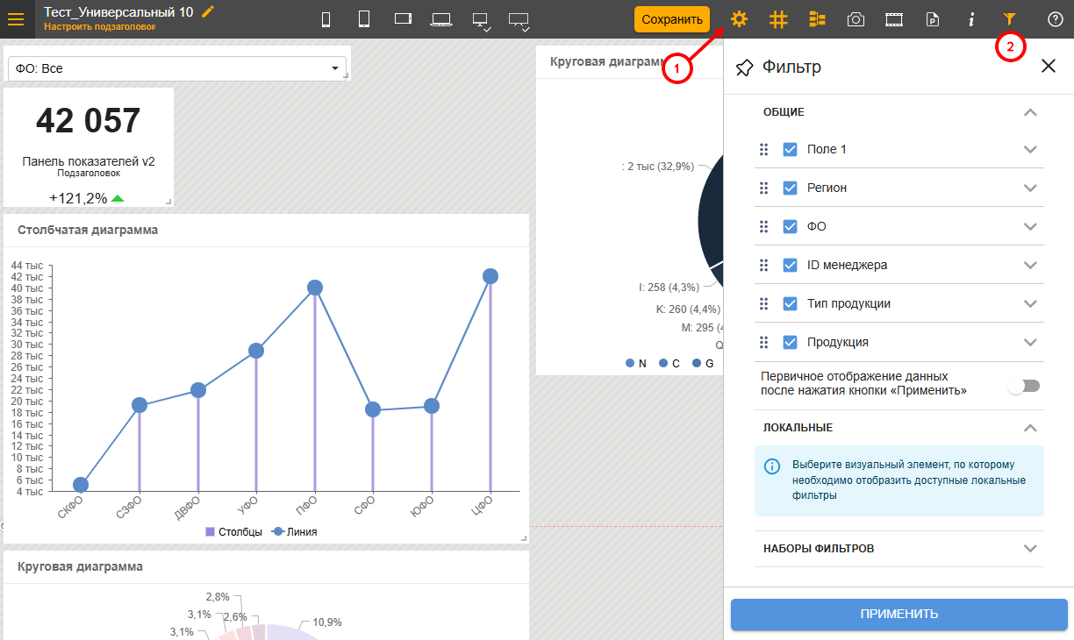Click the Настроить подзаголовок link
The width and height of the screenshot is (1074, 640).
coord(100,27)
